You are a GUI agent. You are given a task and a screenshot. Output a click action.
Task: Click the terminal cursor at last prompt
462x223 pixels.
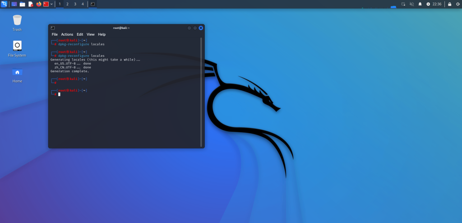pos(59,94)
